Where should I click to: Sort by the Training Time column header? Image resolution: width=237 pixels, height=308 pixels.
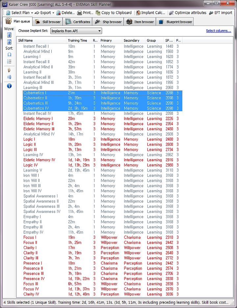coord(79,40)
